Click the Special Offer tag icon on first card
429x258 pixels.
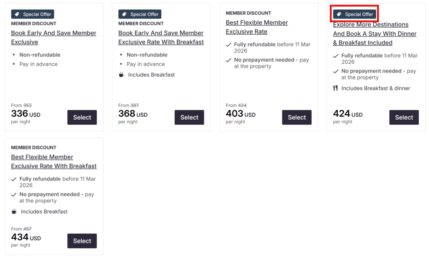17,14
